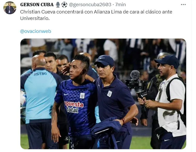Click the navy Nike cap on center man
The height and width of the screenshot is (152, 196).
pyautogui.click(x=104, y=61)
